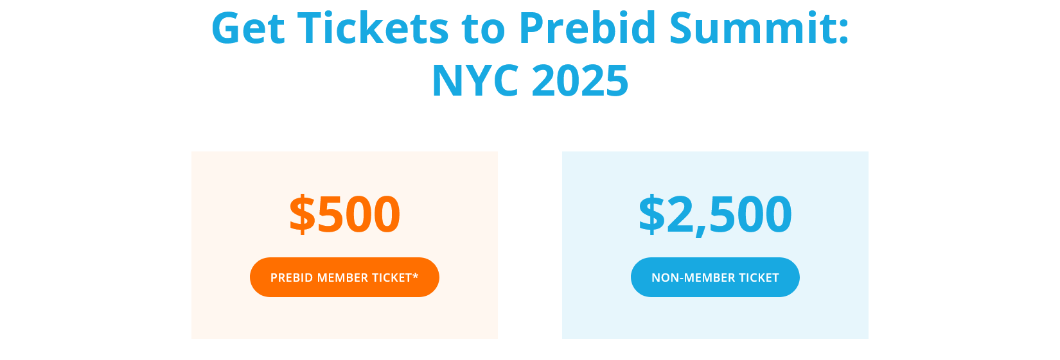Select the $2,500 price text
The image size is (1060, 360).
pyautogui.click(x=715, y=214)
